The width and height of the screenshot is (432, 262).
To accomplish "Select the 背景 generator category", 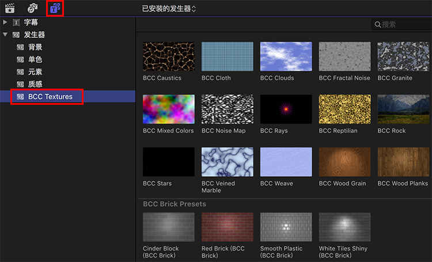I will [67, 47].
